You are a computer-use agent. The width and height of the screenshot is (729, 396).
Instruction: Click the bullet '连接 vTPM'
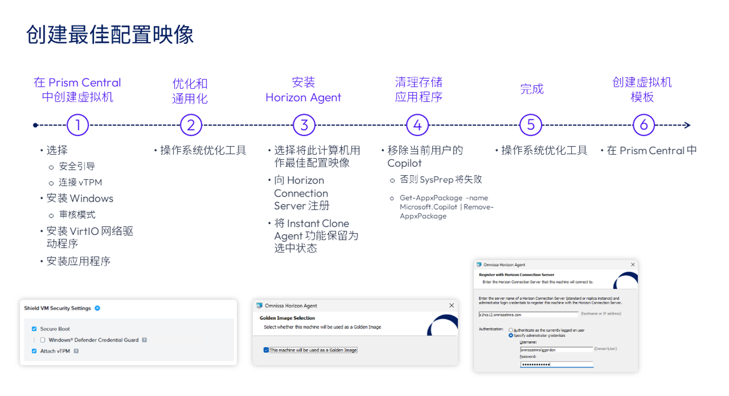point(80,182)
